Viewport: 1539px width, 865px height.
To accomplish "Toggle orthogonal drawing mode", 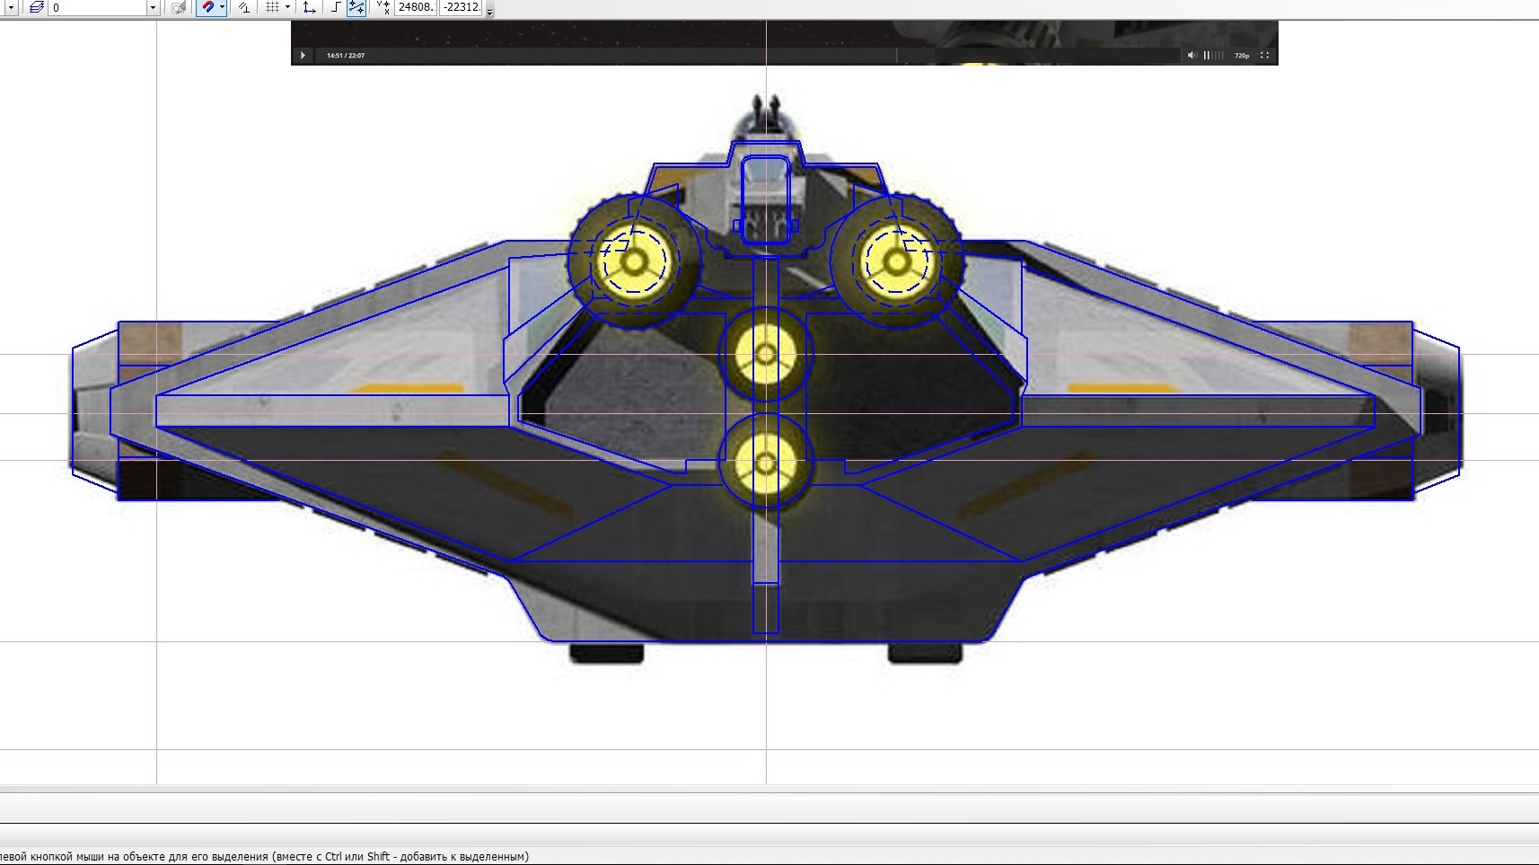I will tap(335, 7).
